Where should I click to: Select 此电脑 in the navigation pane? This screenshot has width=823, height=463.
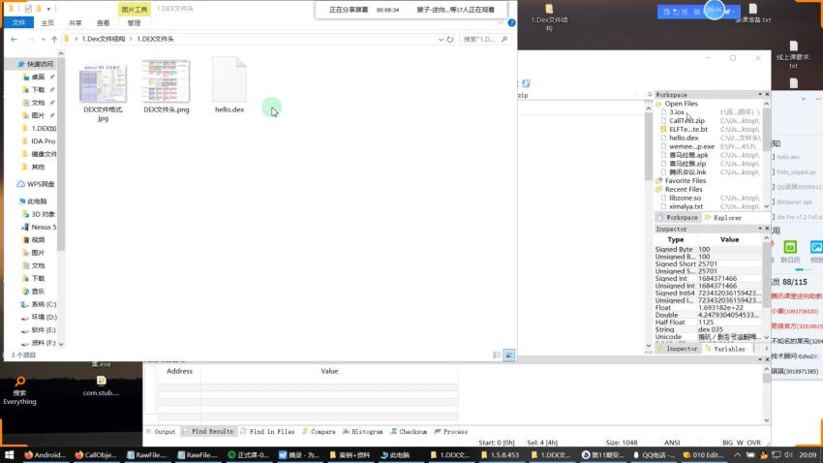[x=41, y=201]
